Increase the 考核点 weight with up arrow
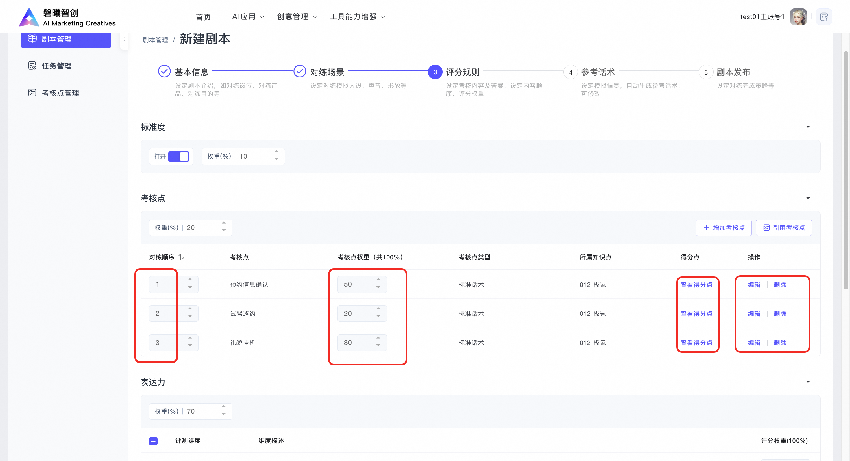 (x=224, y=223)
